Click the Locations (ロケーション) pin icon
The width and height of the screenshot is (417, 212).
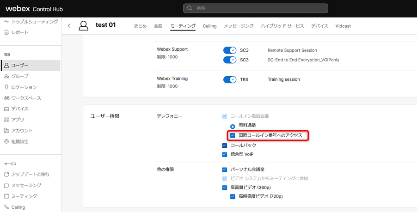click(6, 87)
